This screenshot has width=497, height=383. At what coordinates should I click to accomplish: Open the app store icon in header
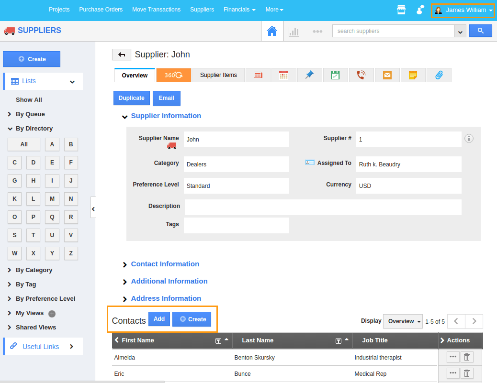401,10
